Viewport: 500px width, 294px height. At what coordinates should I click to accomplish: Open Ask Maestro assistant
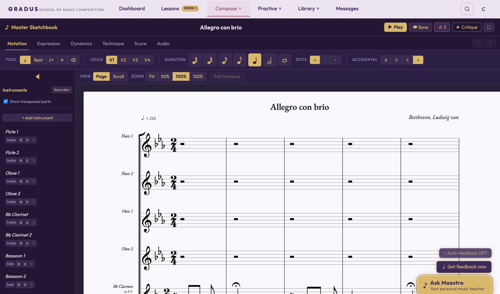[454, 285]
